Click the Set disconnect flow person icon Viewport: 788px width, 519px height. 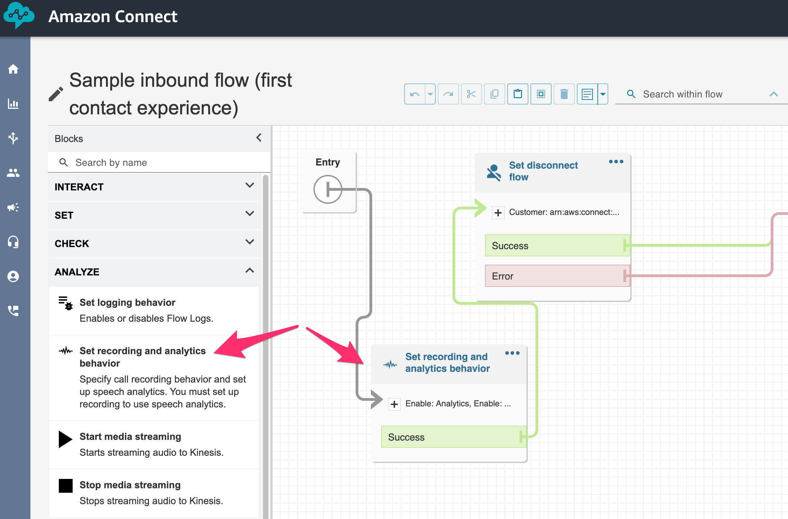coord(494,172)
